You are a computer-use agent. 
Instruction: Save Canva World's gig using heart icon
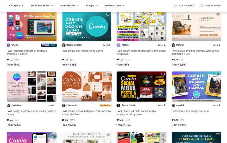(163, 74)
